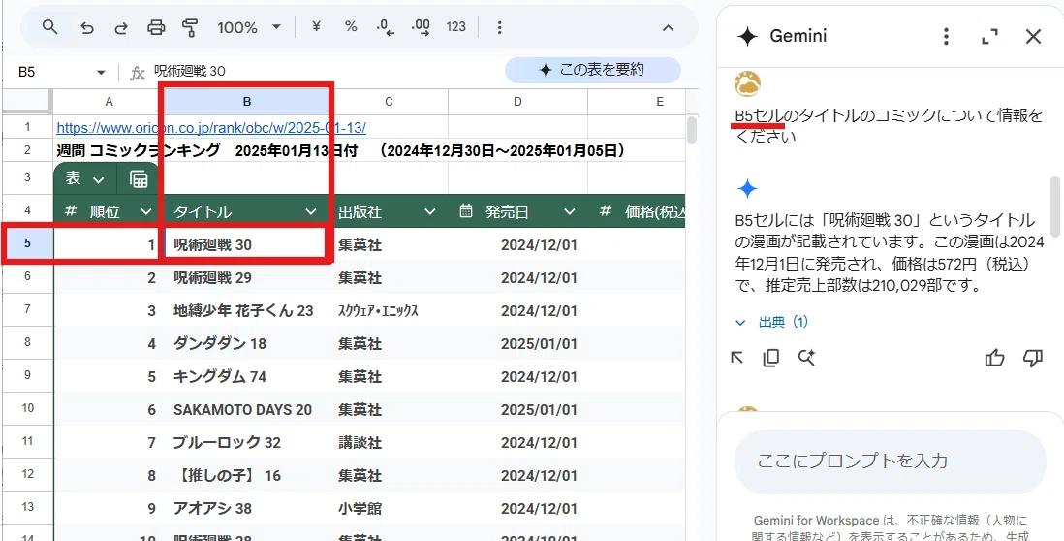Select column D header
1064x541 pixels.
click(517, 102)
